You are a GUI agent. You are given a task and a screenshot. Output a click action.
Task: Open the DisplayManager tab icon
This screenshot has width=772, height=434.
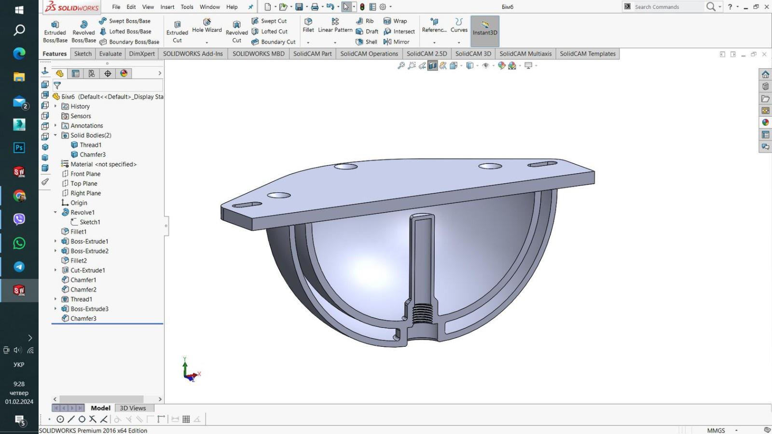click(x=124, y=73)
